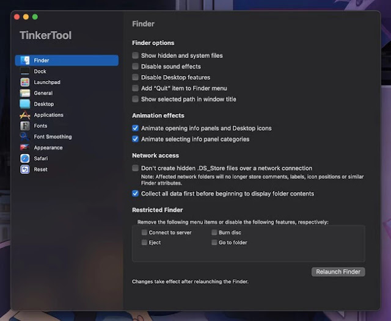Check the Connect to server restriction
The width and height of the screenshot is (391, 321).
click(x=144, y=233)
